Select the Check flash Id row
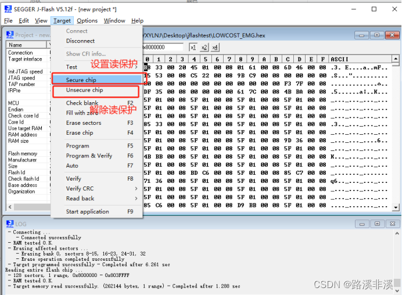 [x=28, y=179]
